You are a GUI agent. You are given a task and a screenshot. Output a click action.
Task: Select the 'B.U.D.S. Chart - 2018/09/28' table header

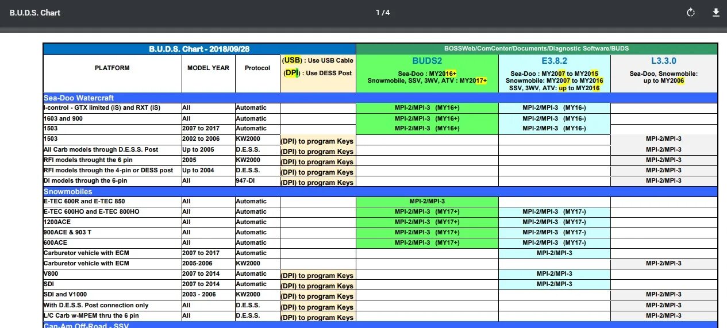click(x=199, y=49)
